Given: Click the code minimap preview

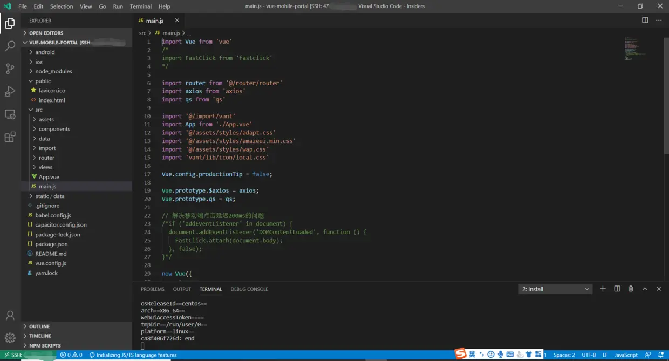Looking at the screenshot, I should 634,49.
